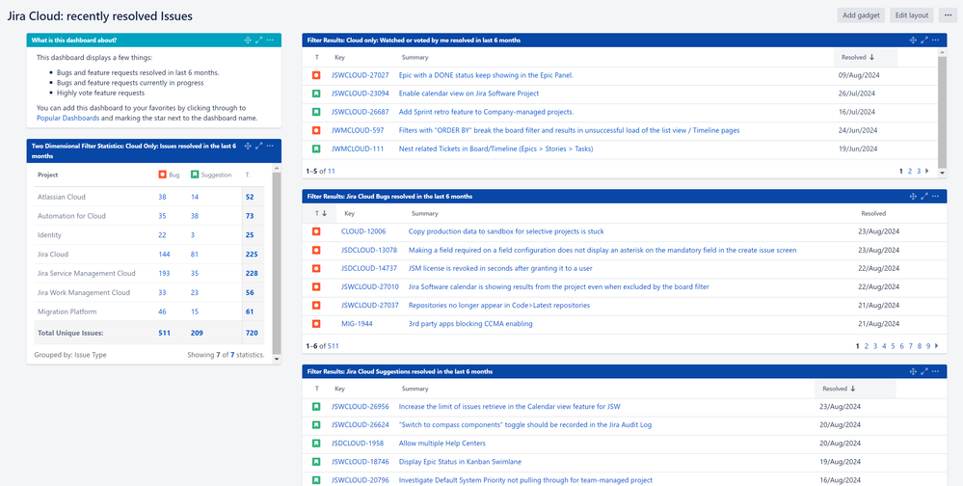Click the suggestion icon next to JSWCLOUD-23094
Viewport: 963px width, 486px height.
(x=316, y=94)
